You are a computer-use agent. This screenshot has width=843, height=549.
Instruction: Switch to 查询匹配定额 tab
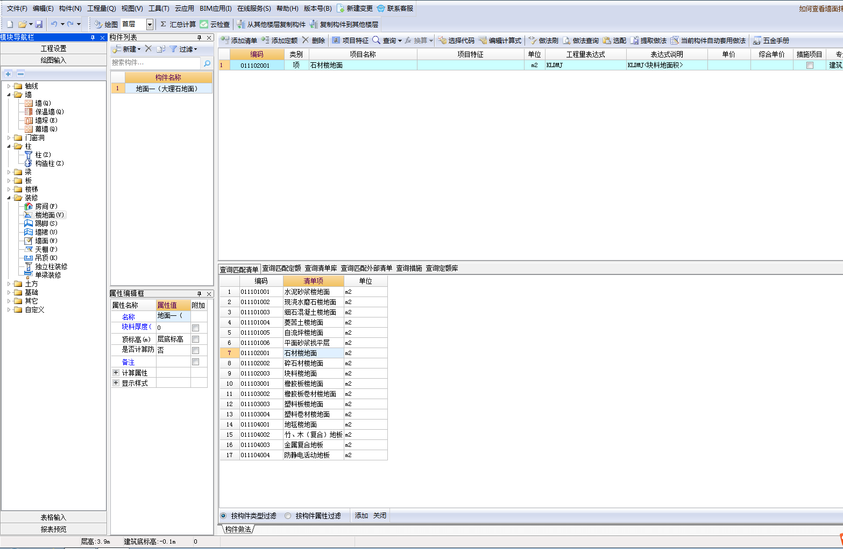tap(282, 268)
